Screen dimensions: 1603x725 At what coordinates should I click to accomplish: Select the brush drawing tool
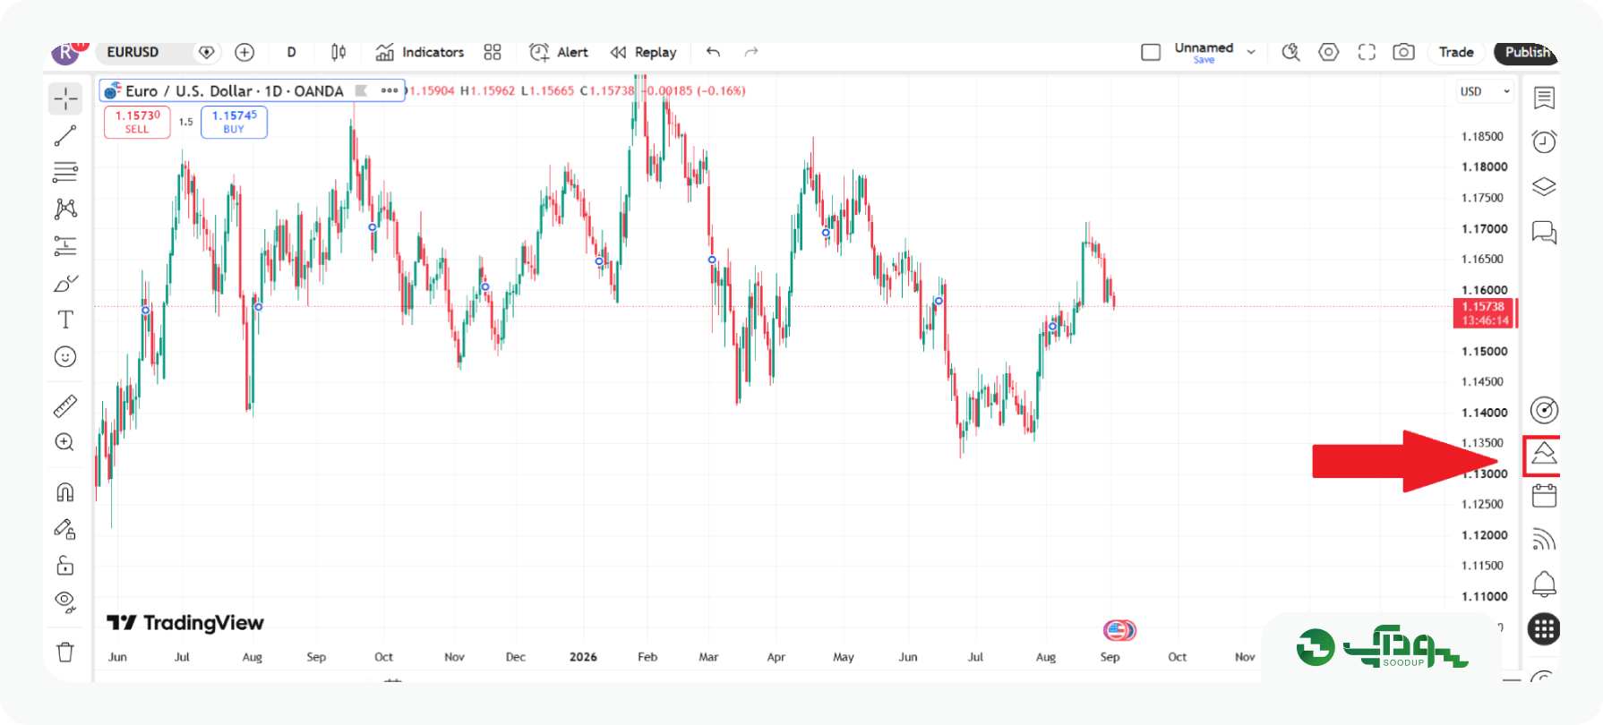click(x=65, y=284)
